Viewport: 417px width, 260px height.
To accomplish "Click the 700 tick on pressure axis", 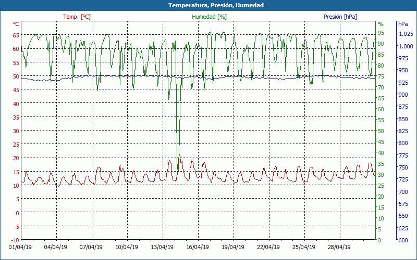I will pyautogui.click(x=403, y=192).
